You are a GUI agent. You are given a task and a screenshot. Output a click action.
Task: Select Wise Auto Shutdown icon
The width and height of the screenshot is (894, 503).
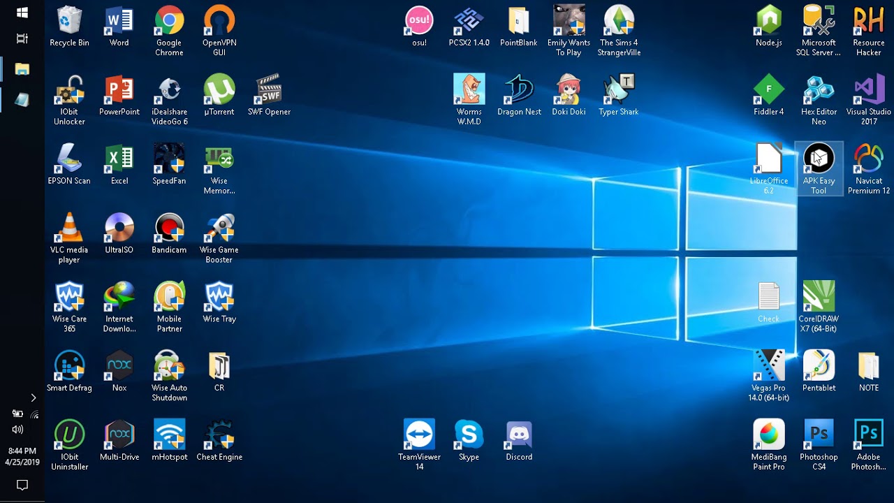click(169, 377)
